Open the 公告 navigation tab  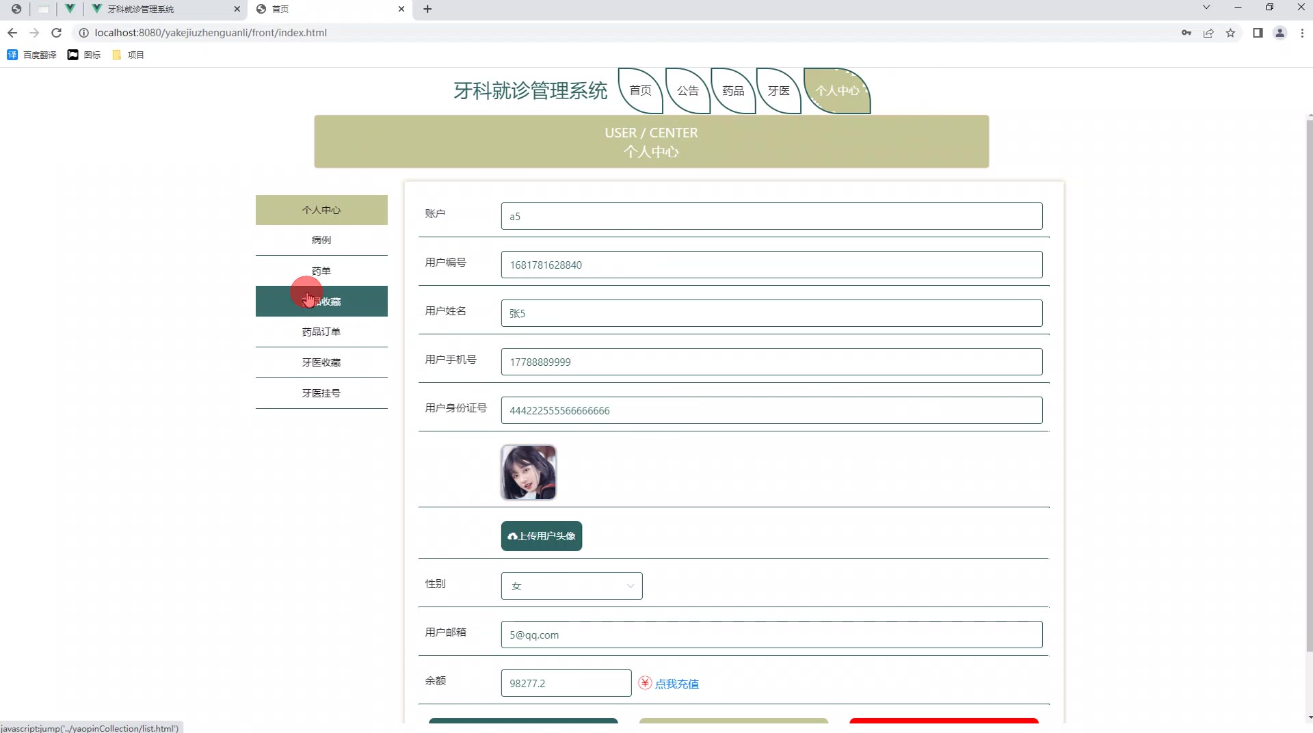point(688,90)
